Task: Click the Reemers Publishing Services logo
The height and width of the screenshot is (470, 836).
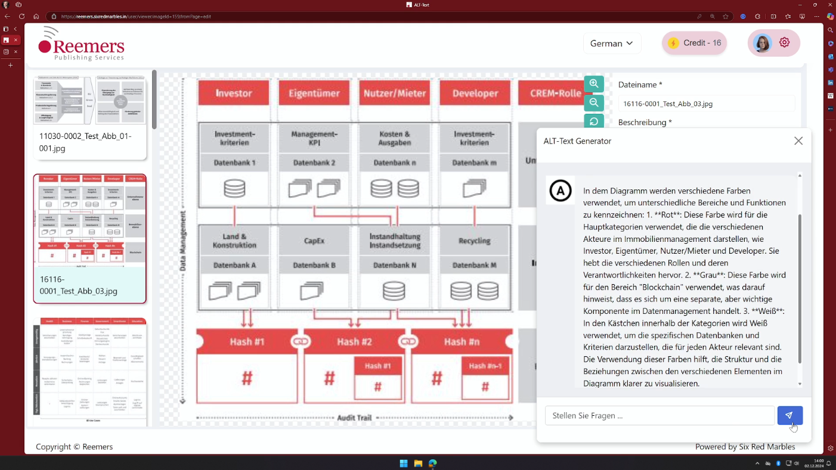Action: click(82, 44)
